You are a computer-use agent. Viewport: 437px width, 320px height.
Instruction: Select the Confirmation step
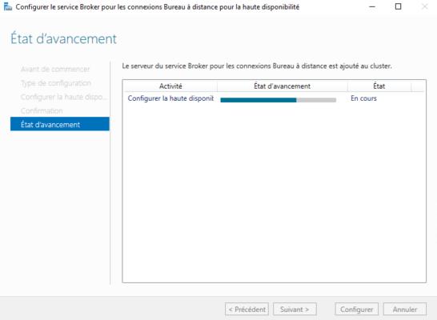tap(42, 111)
